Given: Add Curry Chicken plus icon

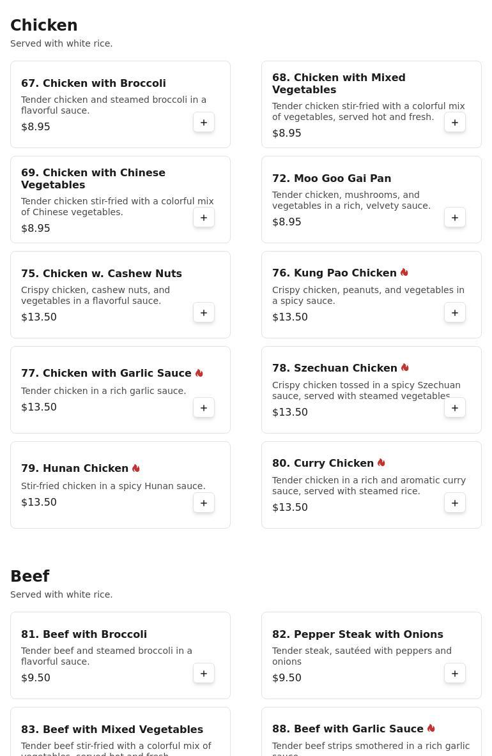Looking at the screenshot, I should (x=454, y=503).
